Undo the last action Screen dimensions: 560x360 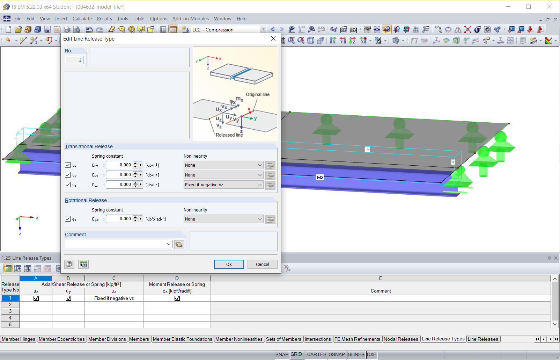(89, 29)
